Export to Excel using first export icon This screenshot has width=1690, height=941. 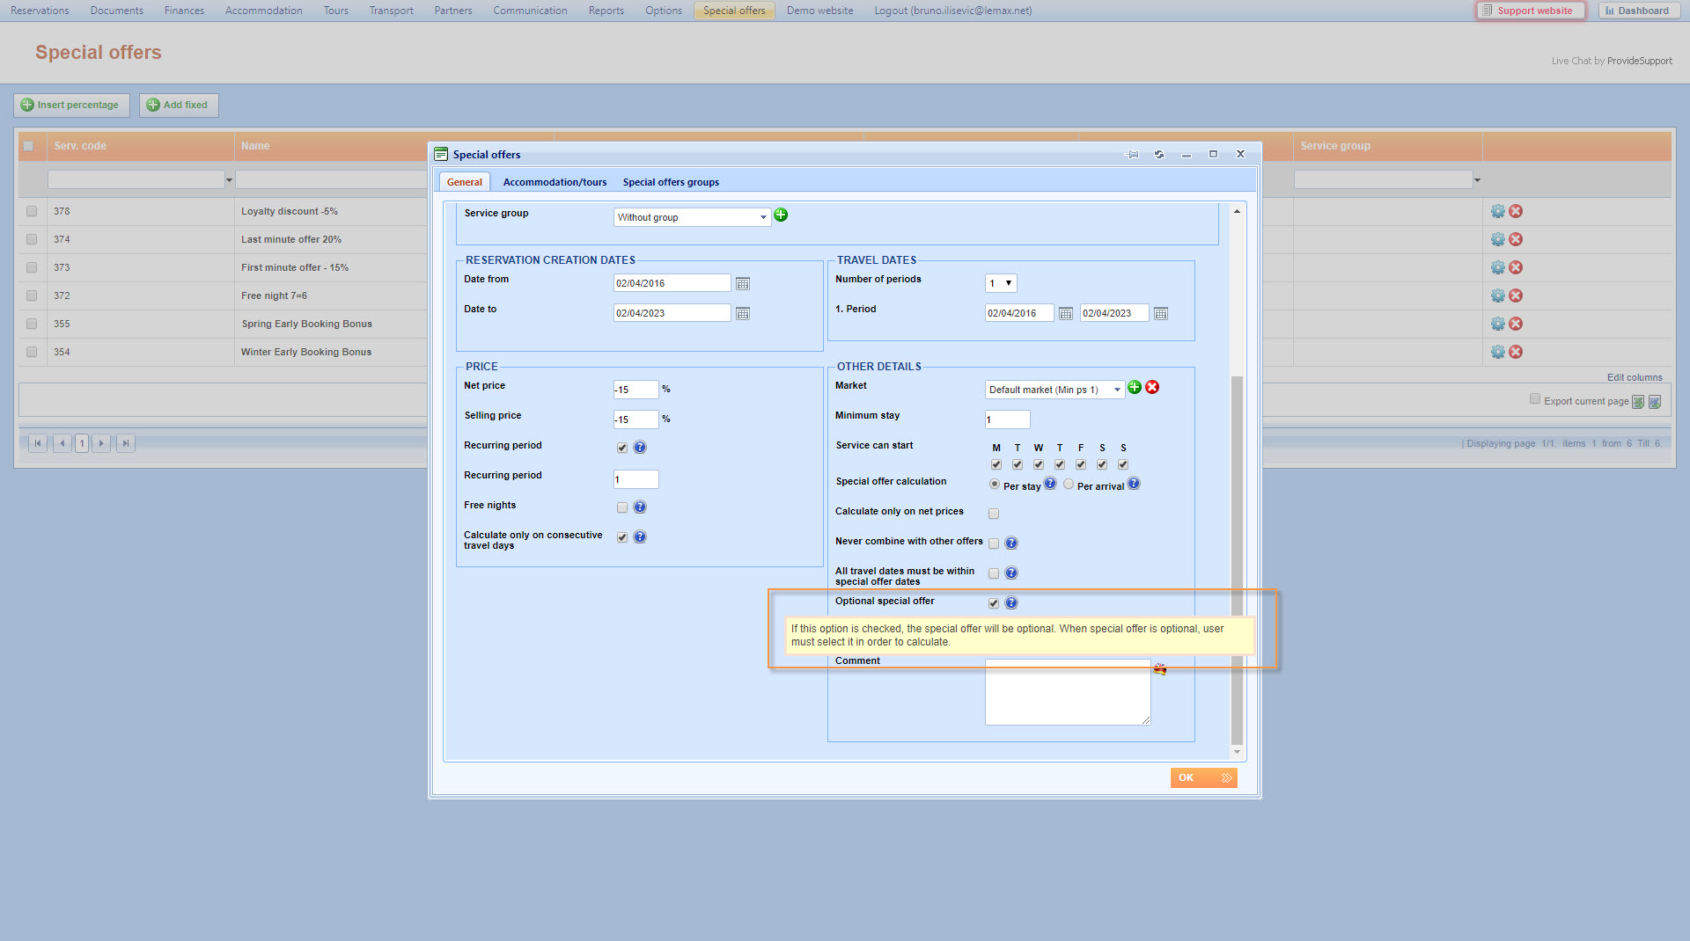(1638, 401)
